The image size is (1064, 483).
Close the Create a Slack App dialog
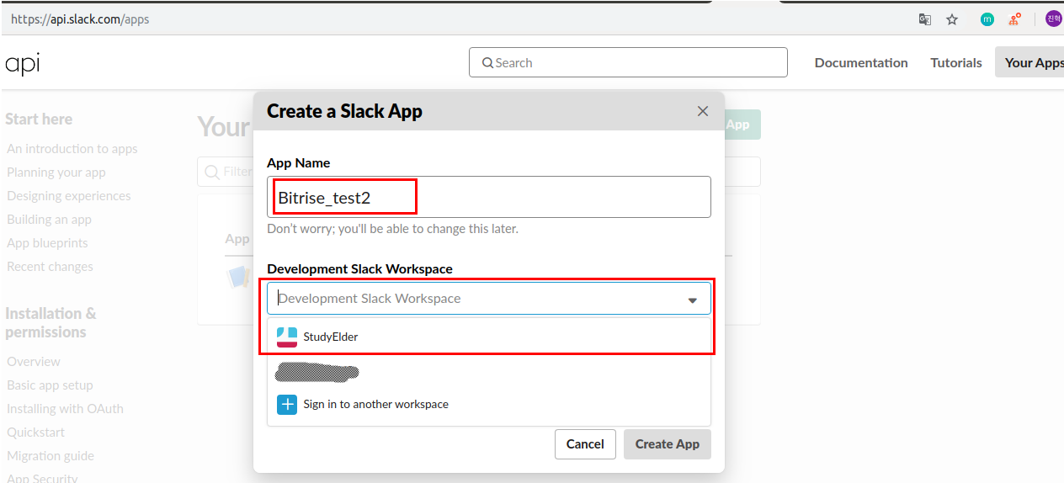coord(703,111)
